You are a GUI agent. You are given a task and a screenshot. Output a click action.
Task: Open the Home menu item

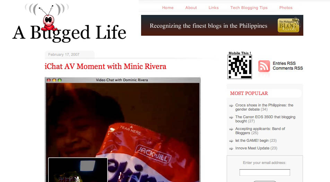click(x=168, y=8)
